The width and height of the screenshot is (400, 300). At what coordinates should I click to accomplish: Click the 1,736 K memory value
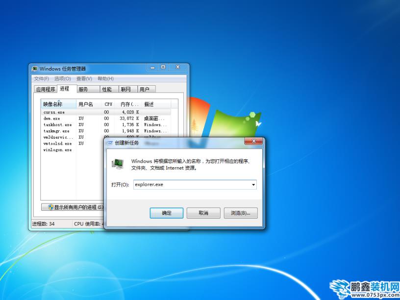130,125
